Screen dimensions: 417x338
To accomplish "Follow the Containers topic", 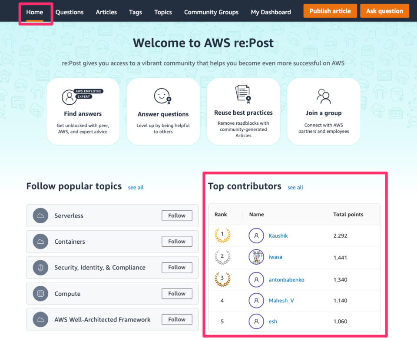I will pyautogui.click(x=177, y=241).
